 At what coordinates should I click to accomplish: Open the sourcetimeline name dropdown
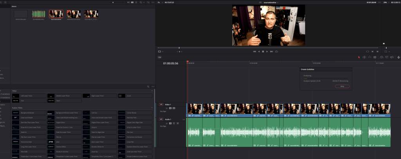click(271, 2)
